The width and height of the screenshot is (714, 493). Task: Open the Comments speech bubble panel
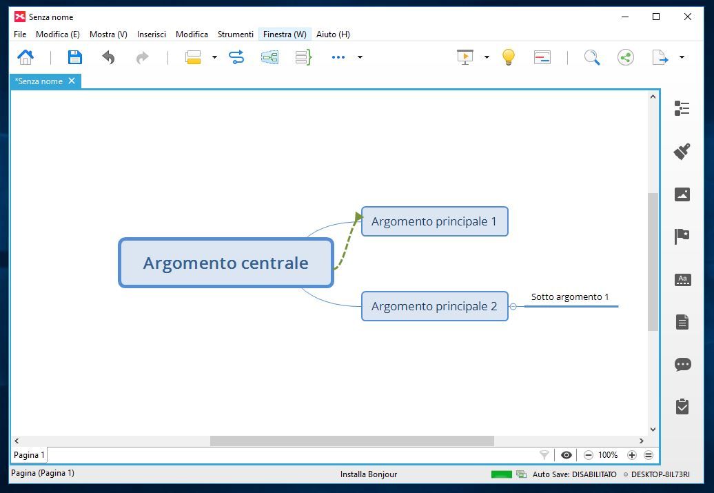(x=682, y=365)
